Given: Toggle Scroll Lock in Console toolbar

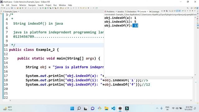Looking at the screenshot, I should [172, 11].
